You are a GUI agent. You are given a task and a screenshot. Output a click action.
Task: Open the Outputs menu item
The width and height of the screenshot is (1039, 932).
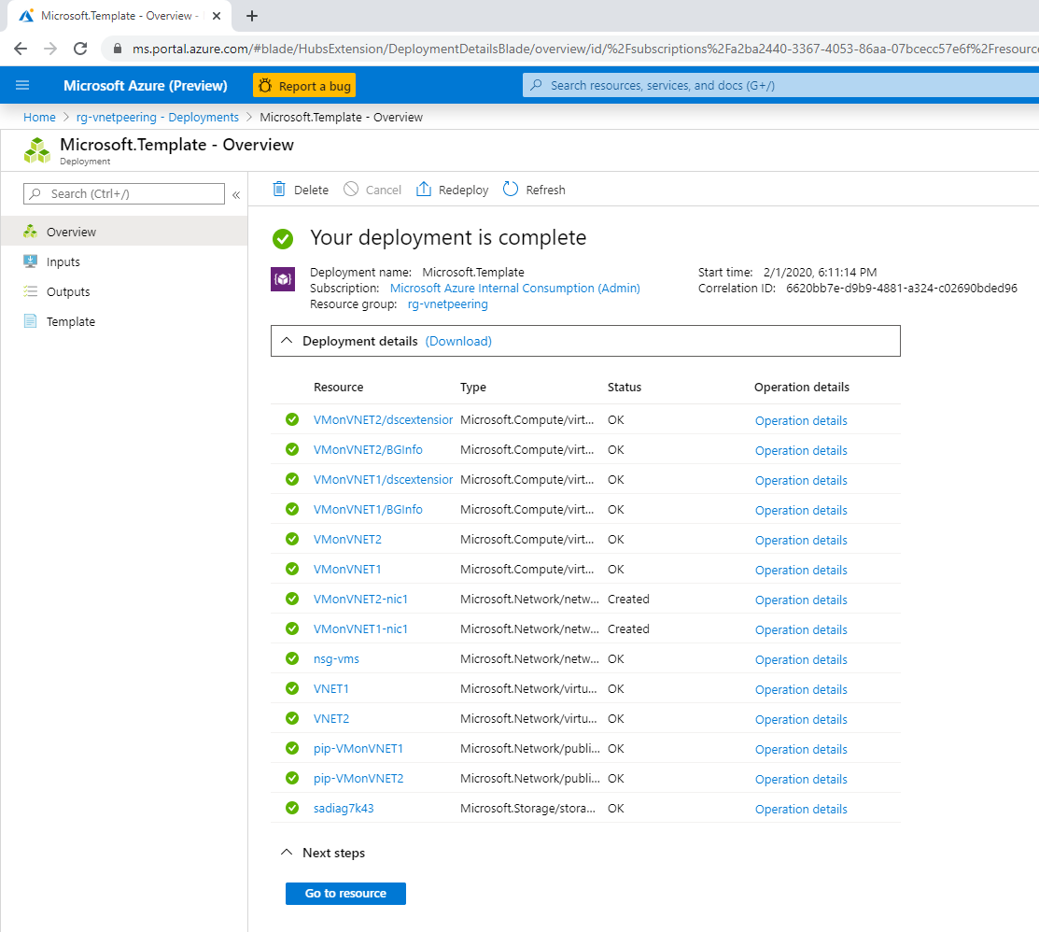point(68,291)
